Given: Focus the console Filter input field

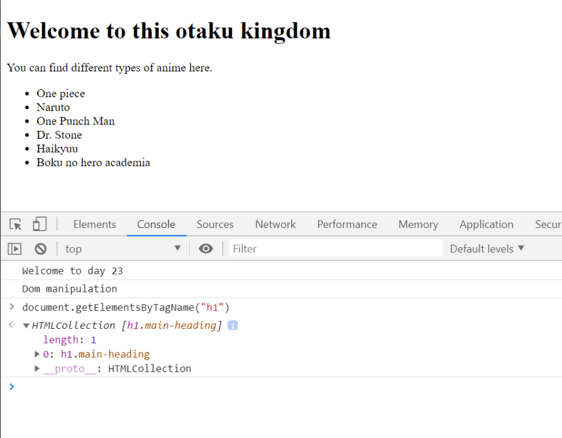Looking at the screenshot, I should (335, 249).
